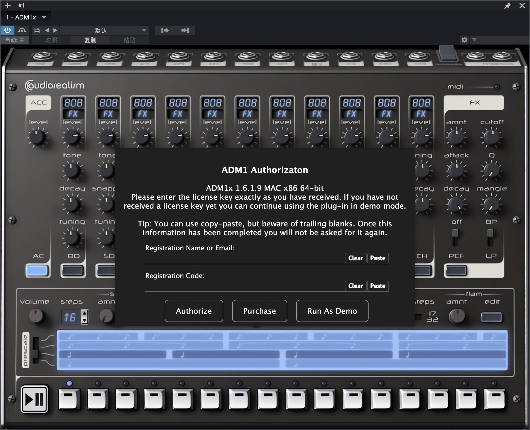Click the step-forward arrow toolbar icon
530x430 pixels.
165,30
